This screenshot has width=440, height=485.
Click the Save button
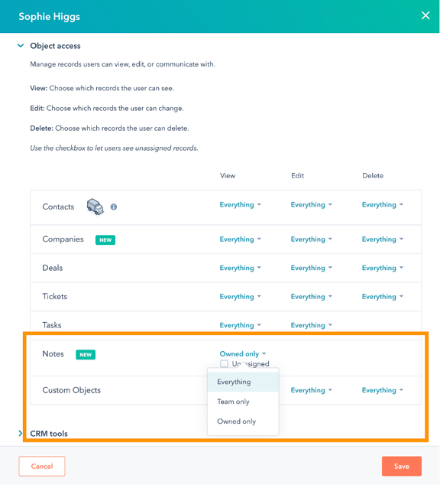401,466
